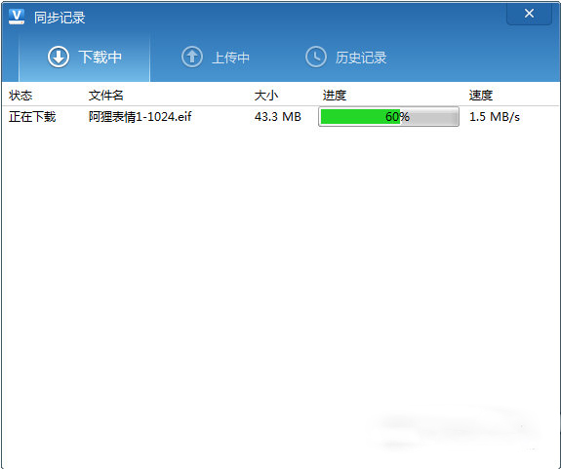This screenshot has width=561, height=469.
Task: Open the 历史记录 tab
Action: coord(346,58)
